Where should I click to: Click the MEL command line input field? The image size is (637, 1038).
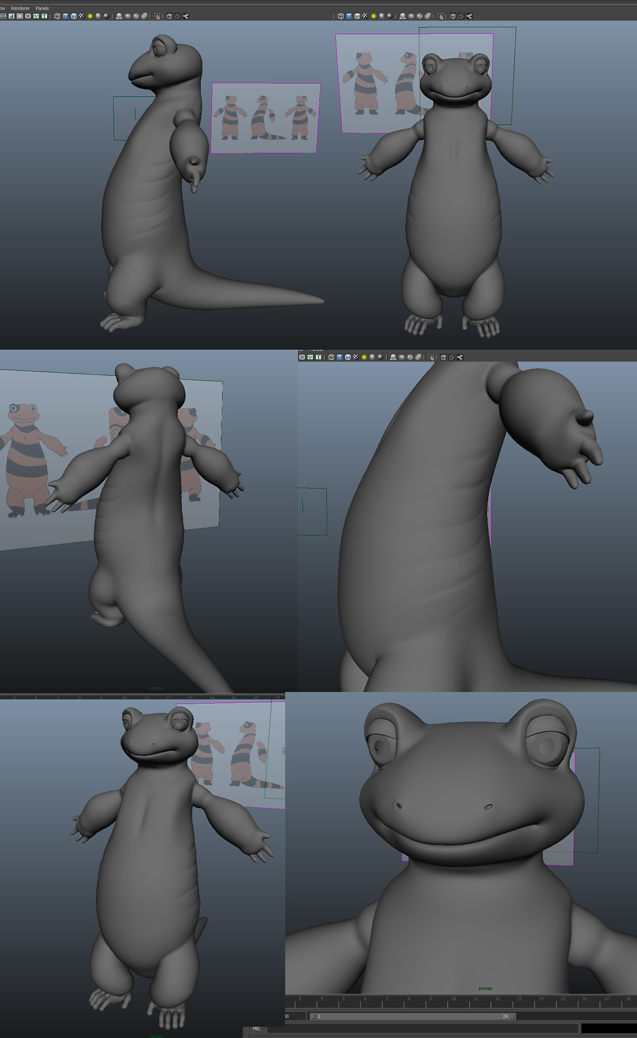pyautogui.click(x=421, y=1029)
